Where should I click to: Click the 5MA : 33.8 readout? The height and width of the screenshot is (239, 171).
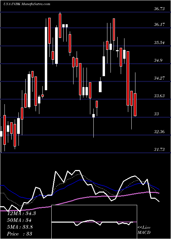[x=20, y=227]
